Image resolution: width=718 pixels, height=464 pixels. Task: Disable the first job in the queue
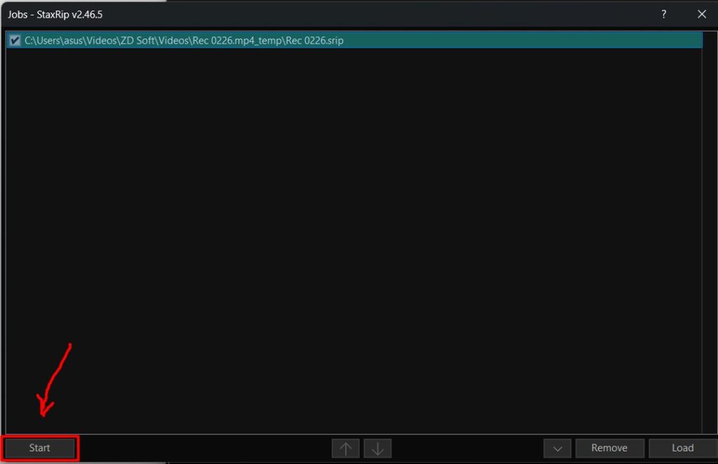click(x=15, y=41)
